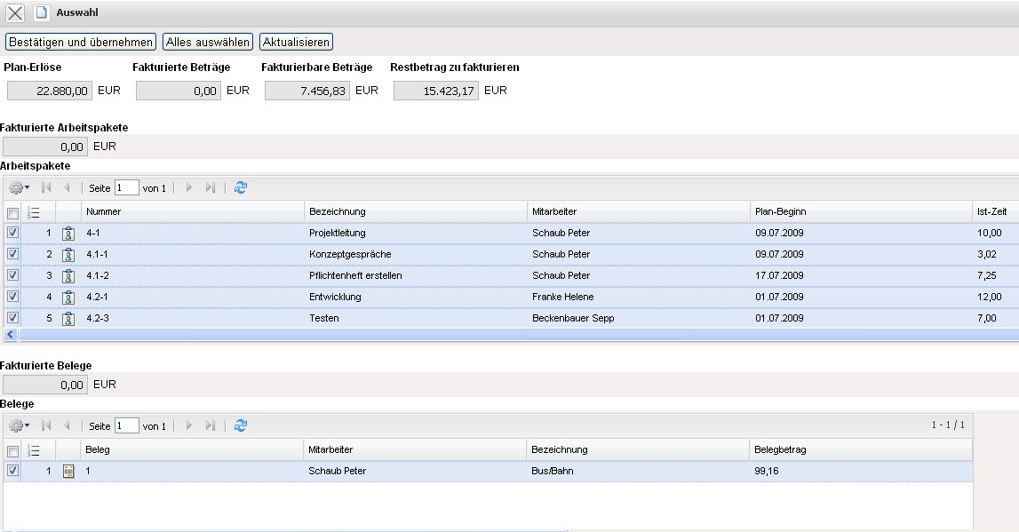The height and width of the screenshot is (532, 1019).
Task: Sort by Bezeichnung column in Arbeitspakete
Action: 338,211
